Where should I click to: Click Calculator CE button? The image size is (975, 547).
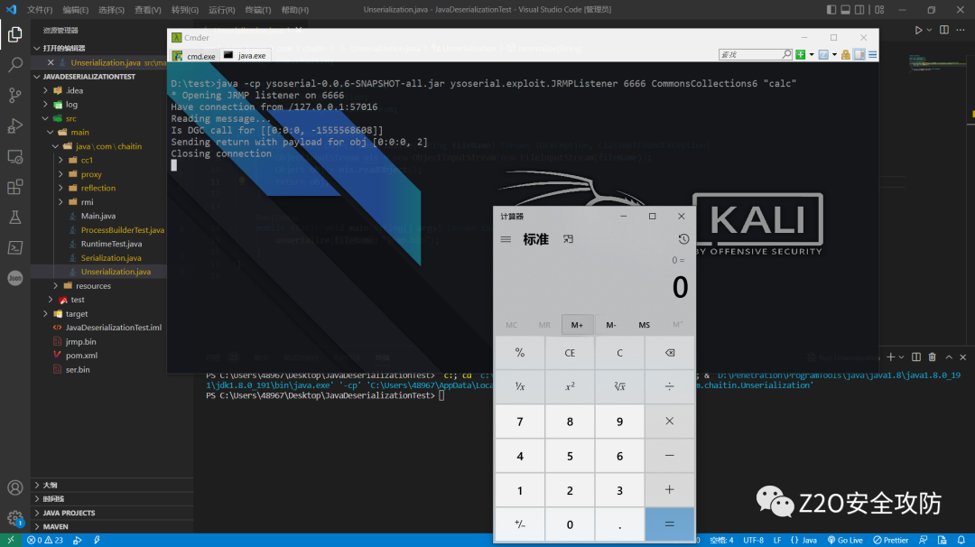(570, 352)
